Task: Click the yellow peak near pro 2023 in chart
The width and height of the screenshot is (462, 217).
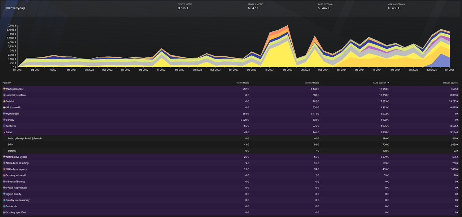Action: [x=288, y=40]
